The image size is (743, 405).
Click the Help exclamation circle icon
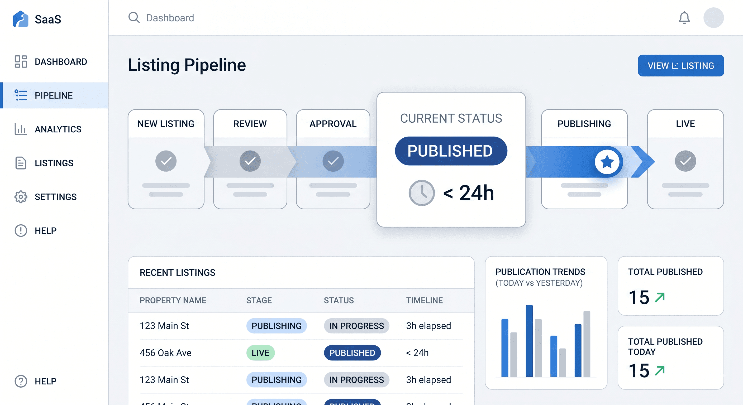[21, 231]
